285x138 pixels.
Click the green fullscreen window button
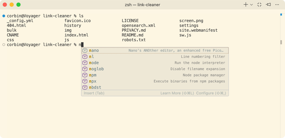(x=19, y=5)
